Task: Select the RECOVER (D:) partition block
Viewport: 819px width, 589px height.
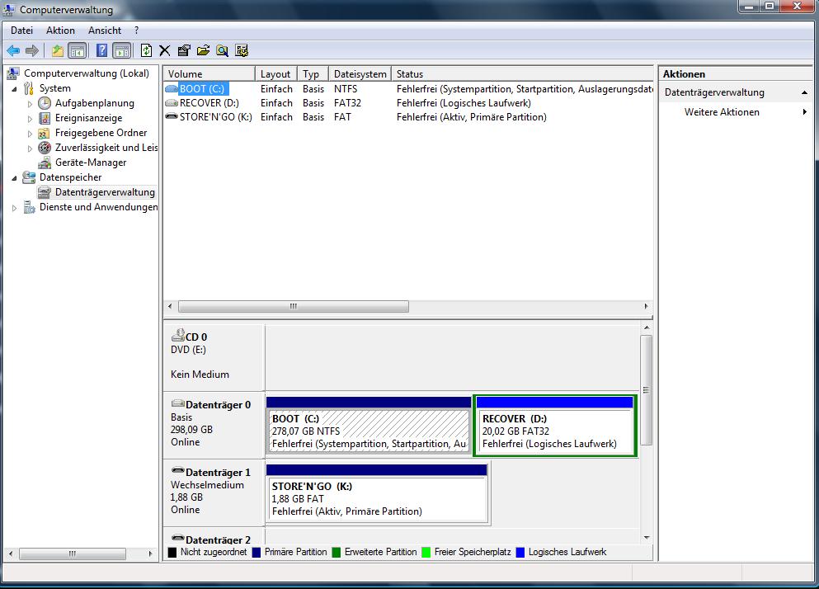Action: [x=555, y=431]
